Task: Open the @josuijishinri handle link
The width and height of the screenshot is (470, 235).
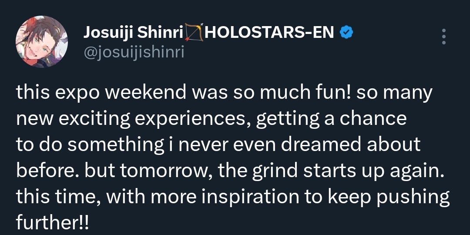Action: (134, 52)
